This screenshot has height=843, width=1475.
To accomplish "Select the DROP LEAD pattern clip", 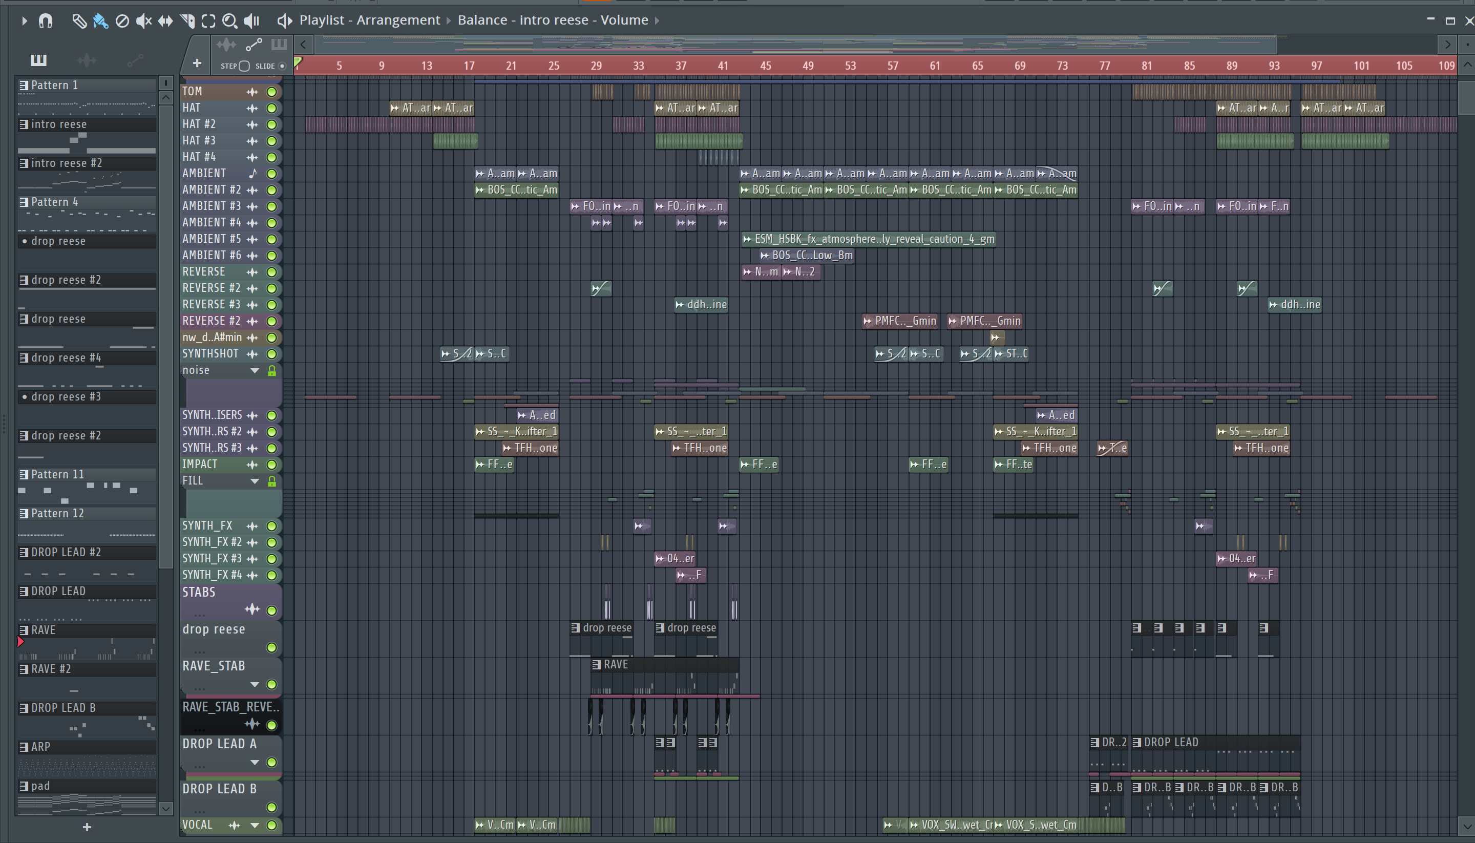I will tap(1216, 755).
